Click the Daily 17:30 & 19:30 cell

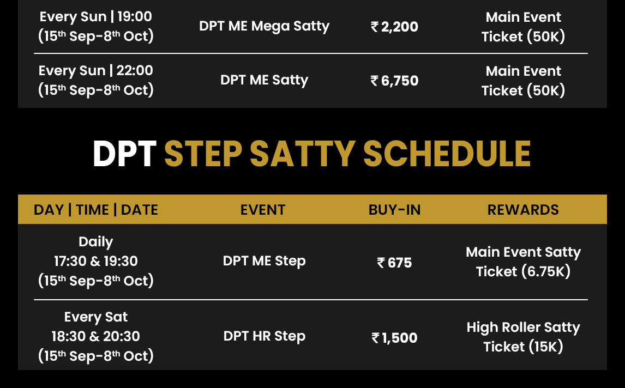[x=95, y=262]
